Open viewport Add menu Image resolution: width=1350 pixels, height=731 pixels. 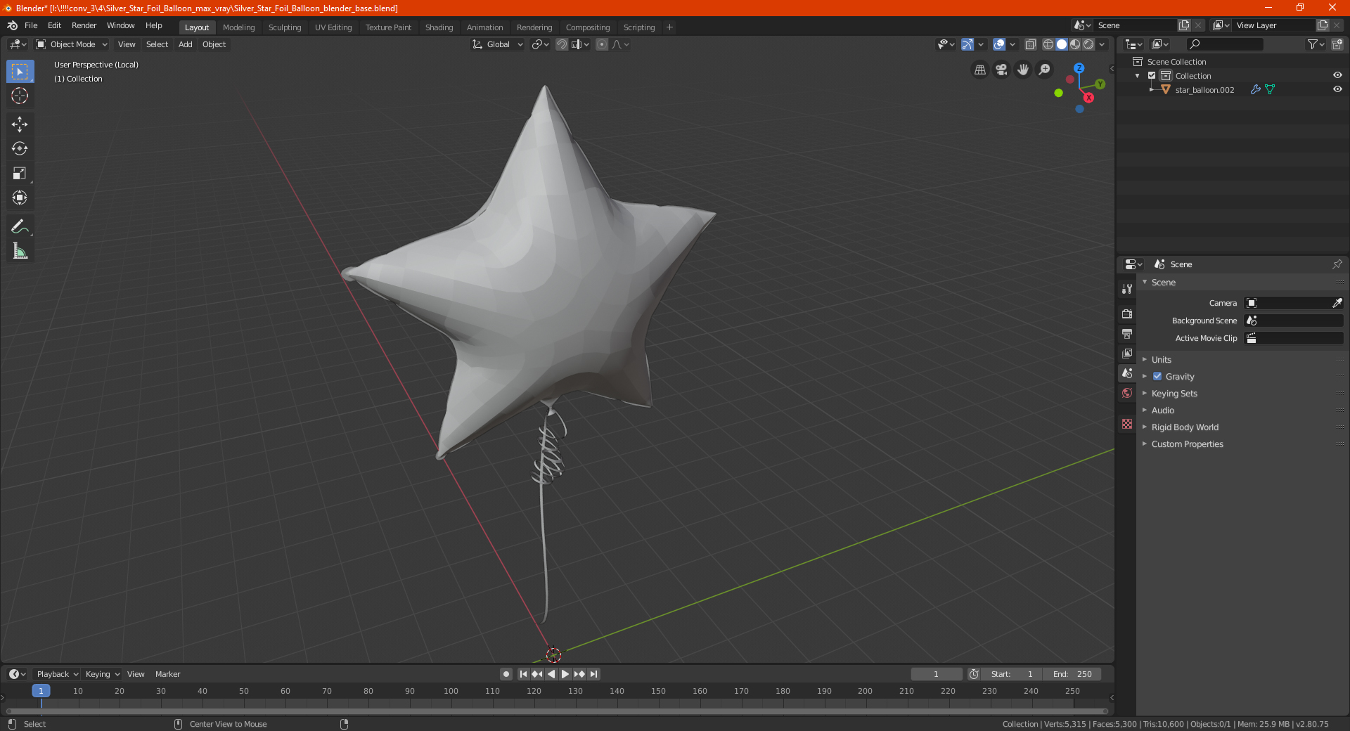coord(185,44)
